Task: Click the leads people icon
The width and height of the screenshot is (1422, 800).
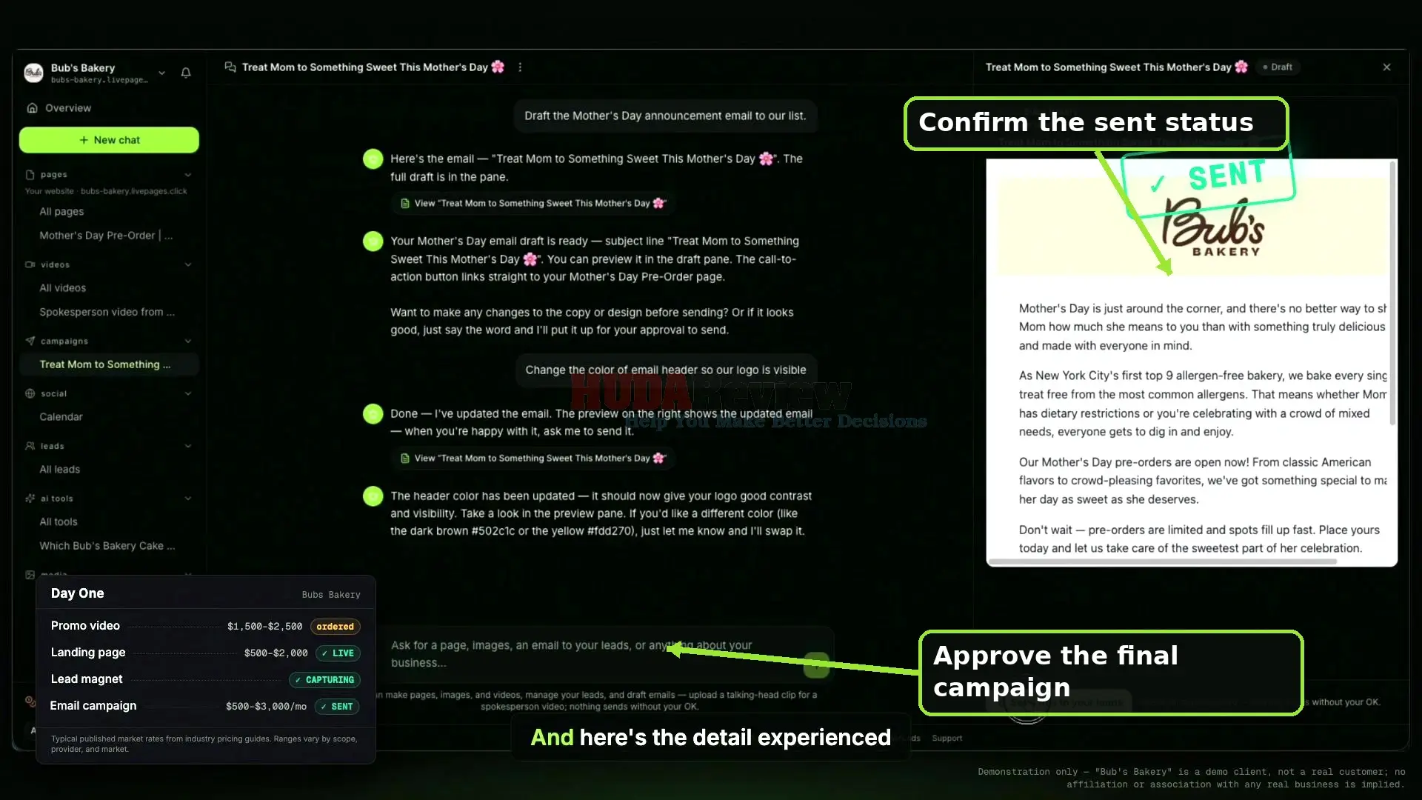Action: (x=30, y=446)
